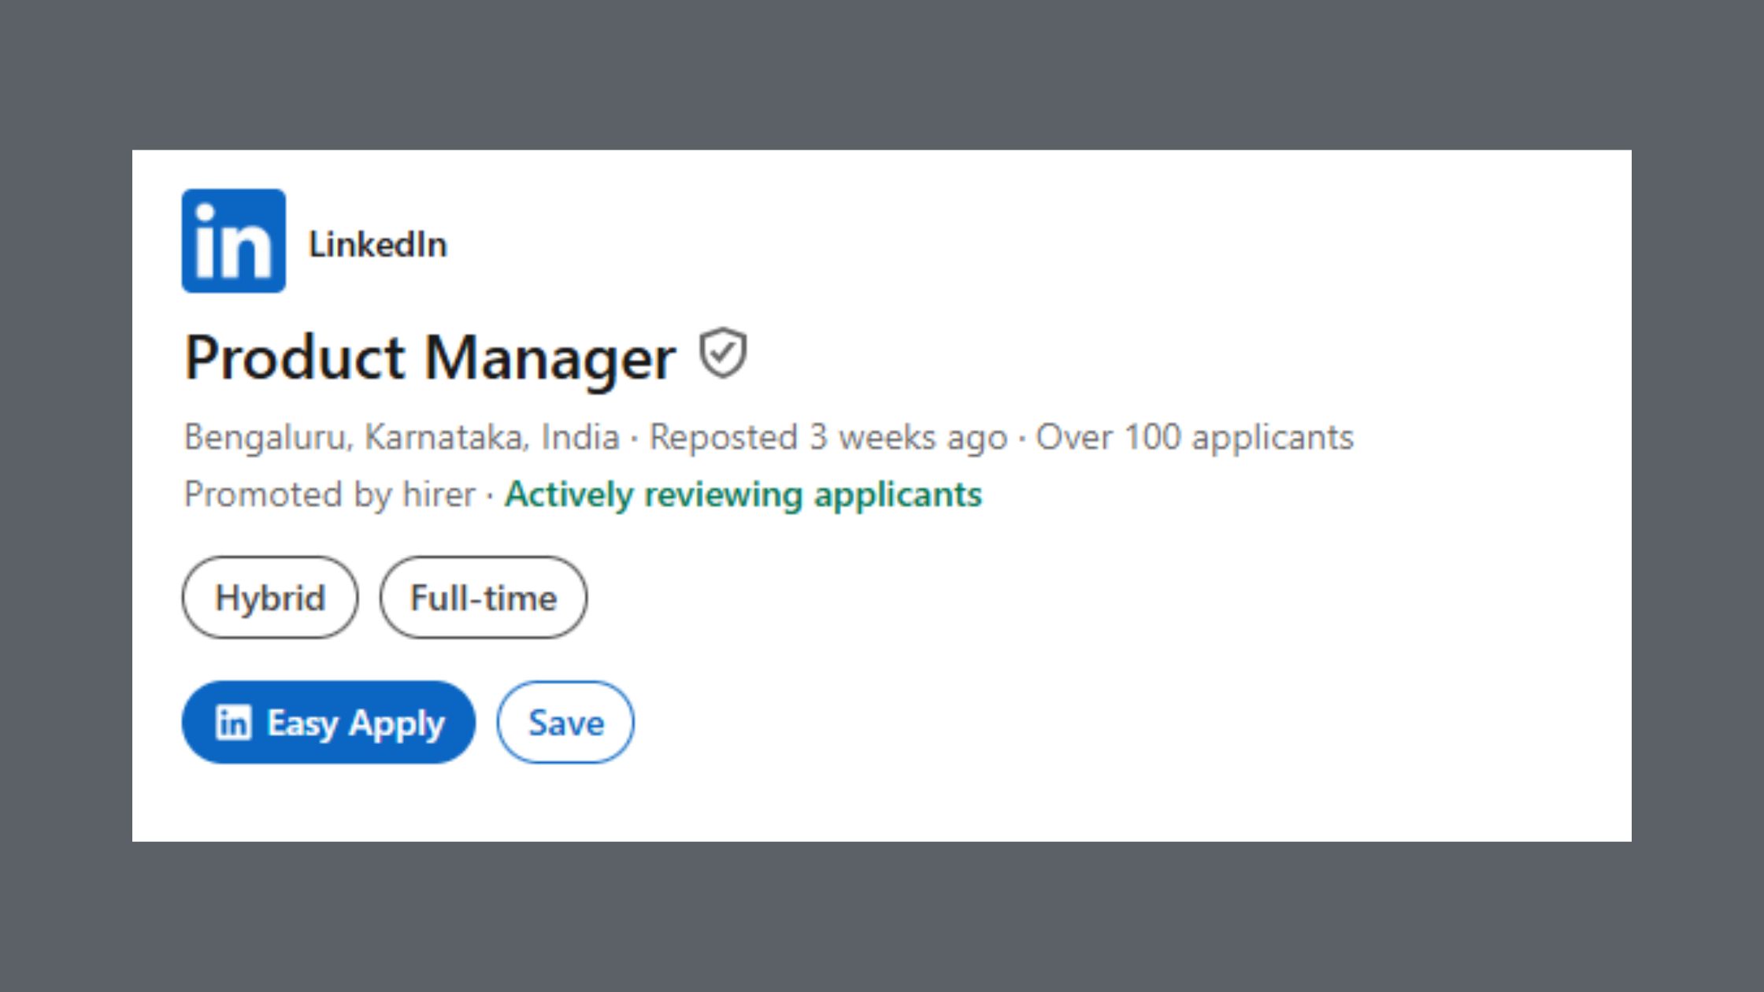Screen dimensions: 1764x992
Task: Open Actively reviewing applicants link
Action: coord(743,494)
